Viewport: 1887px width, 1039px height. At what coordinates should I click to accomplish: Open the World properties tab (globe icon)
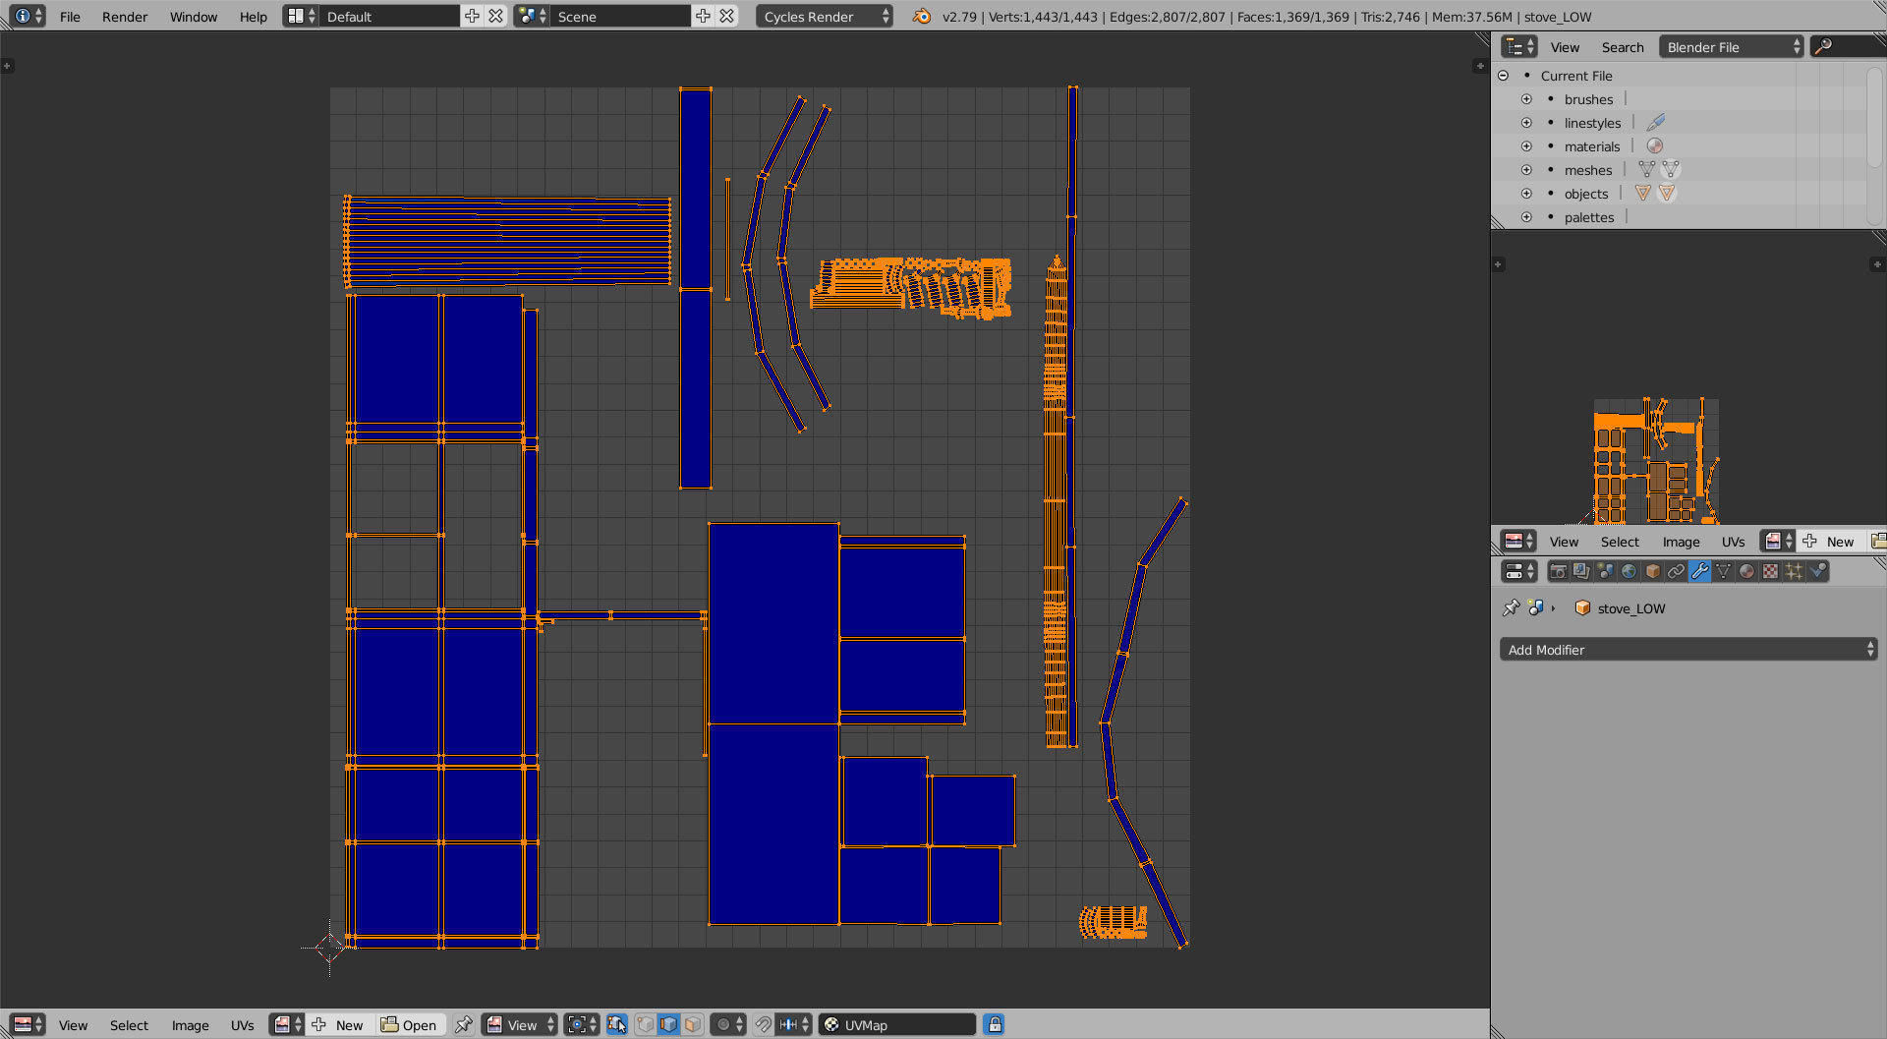click(x=1629, y=571)
